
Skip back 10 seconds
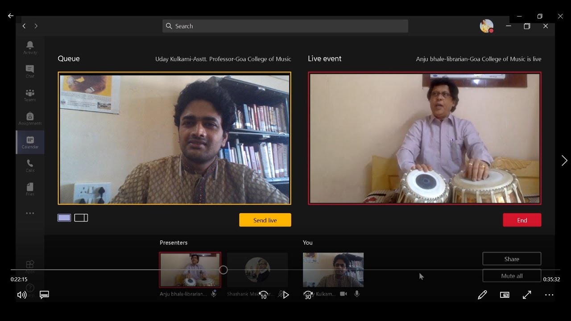(x=264, y=295)
